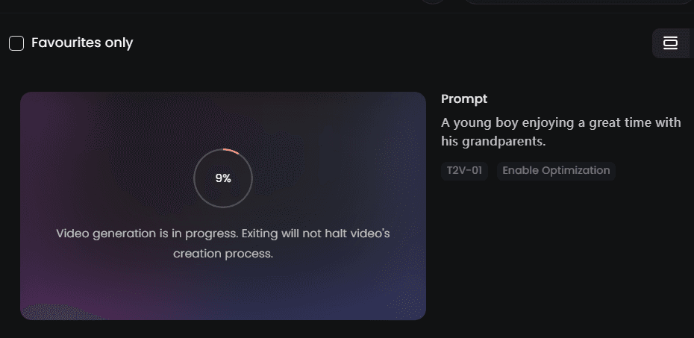Screen dimensions: 694x338
Task: Click the prompt text about a young boy
Action: (560, 122)
